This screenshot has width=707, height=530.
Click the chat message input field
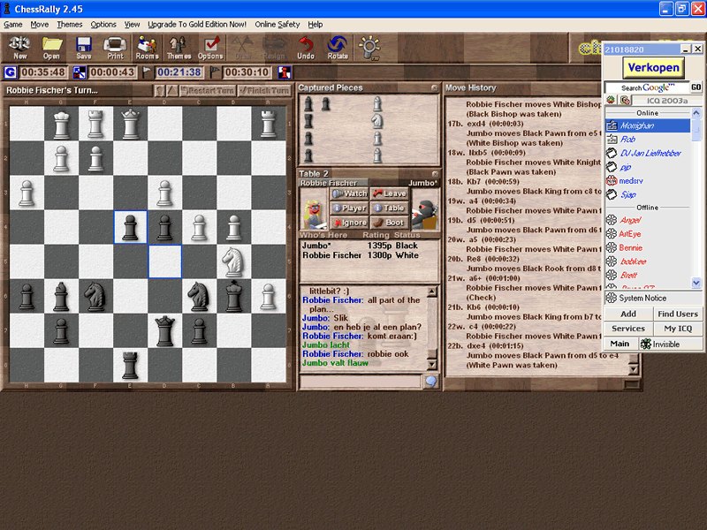tap(360, 382)
